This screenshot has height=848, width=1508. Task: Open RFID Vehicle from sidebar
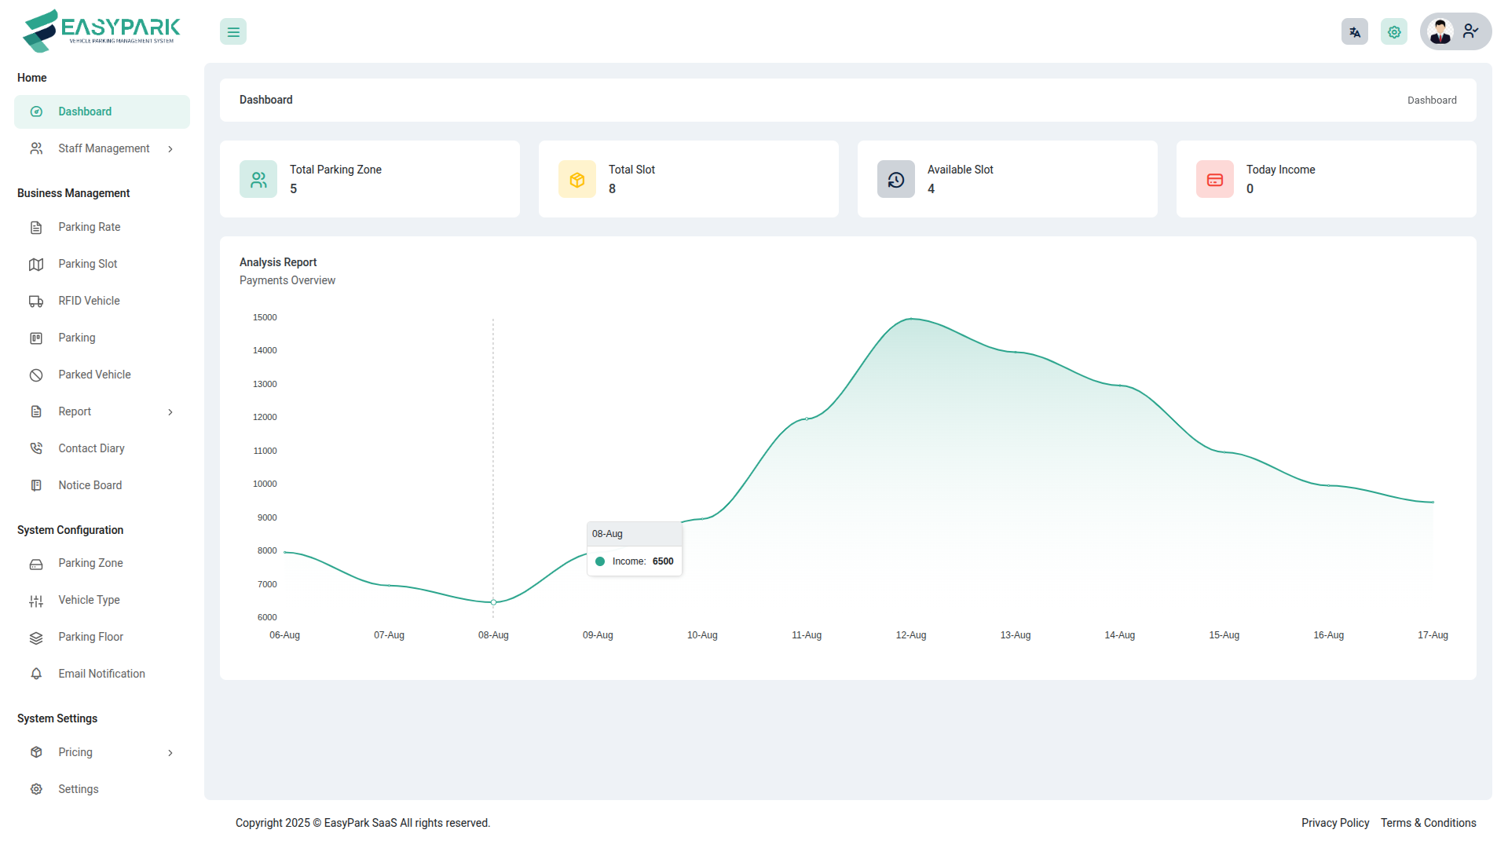[x=89, y=301]
